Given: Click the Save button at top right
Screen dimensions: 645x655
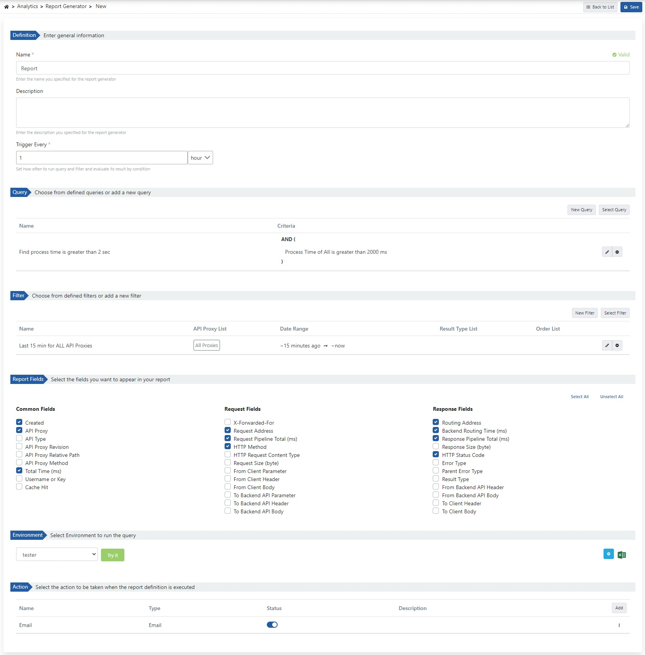Looking at the screenshot, I should (631, 7).
